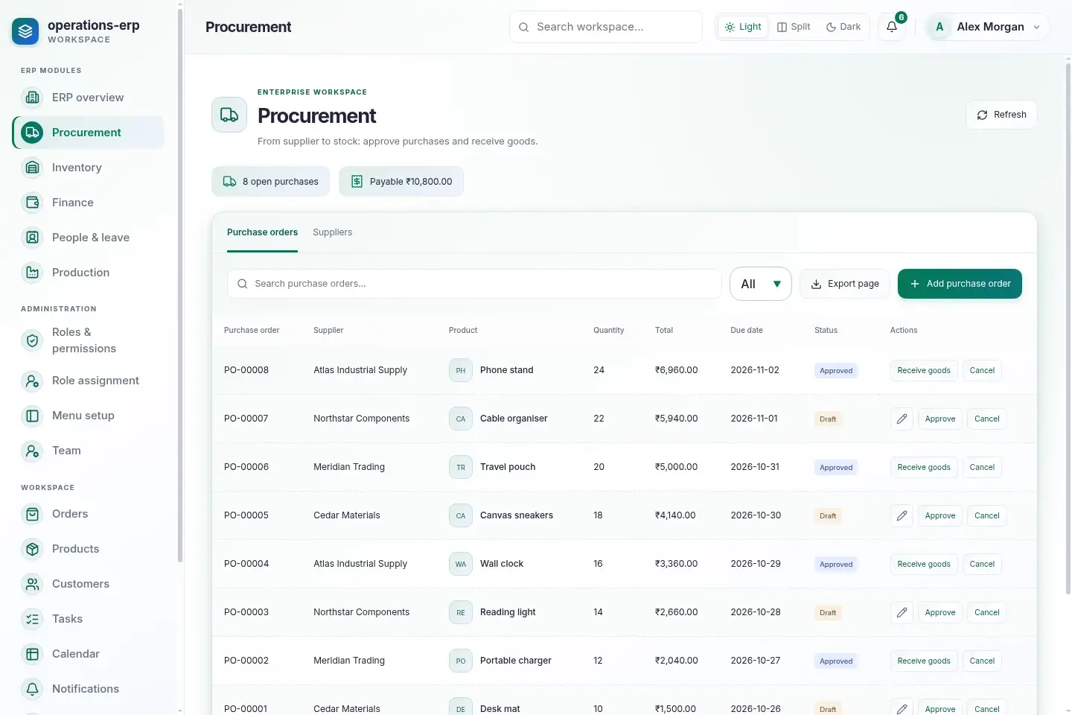Viewport: 1072px width, 715px height.
Task: Open Roles & permissions settings
Action: click(89, 340)
